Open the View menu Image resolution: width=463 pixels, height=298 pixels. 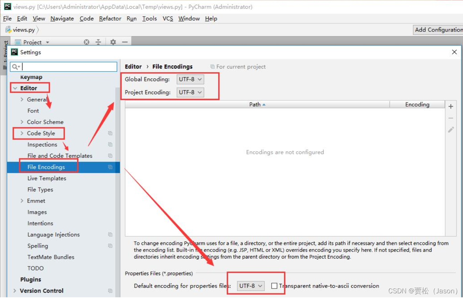pos(39,18)
